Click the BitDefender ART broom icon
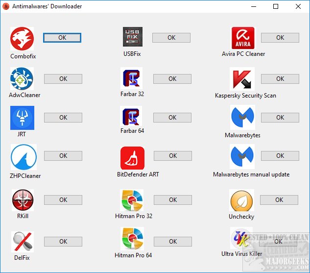 click(x=132, y=158)
